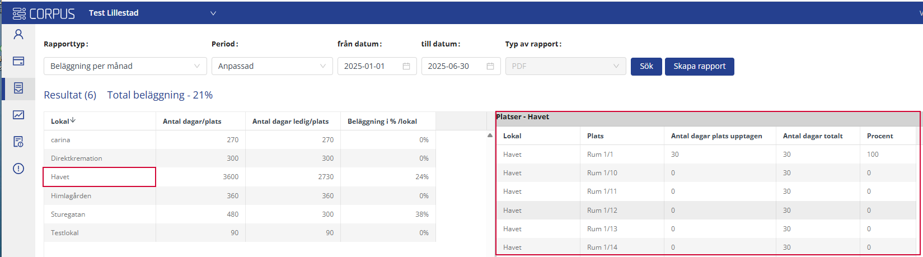Click the CORPUS logo
Viewport: 923px width, 257px height.
click(44, 13)
